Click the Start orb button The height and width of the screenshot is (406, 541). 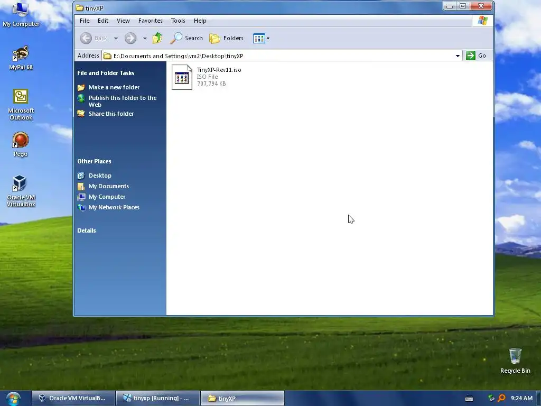(13, 399)
